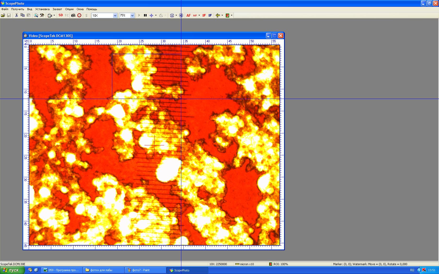Open the Файл menu
439x274 pixels.
coord(5,9)
